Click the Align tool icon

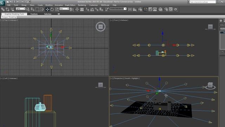point(135,10)
